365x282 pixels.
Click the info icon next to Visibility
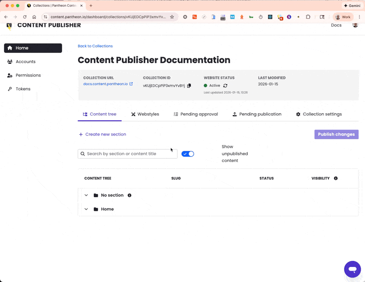pos(336,178)
